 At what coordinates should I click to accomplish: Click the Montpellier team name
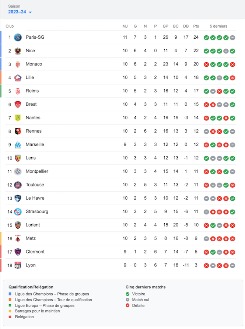click(37, 171)
